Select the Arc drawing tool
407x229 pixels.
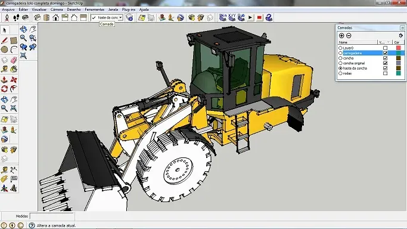[x=14, y=49]
